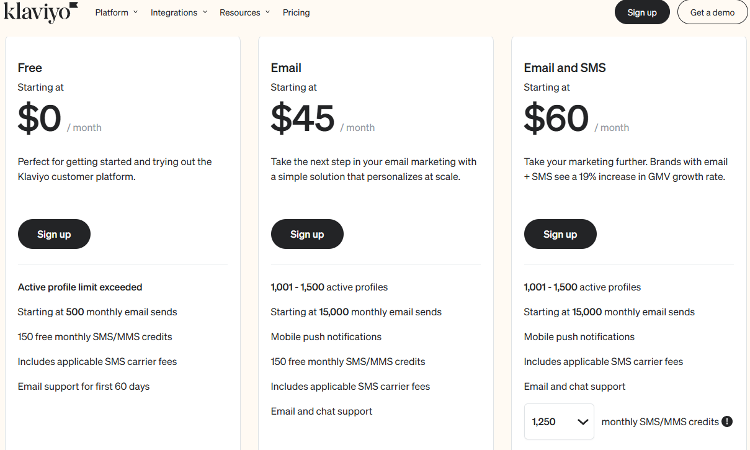The image size is (750, 450).
Task: Click 'Starting at 500 monthly email sends'
Action: (x=97, y=312)
